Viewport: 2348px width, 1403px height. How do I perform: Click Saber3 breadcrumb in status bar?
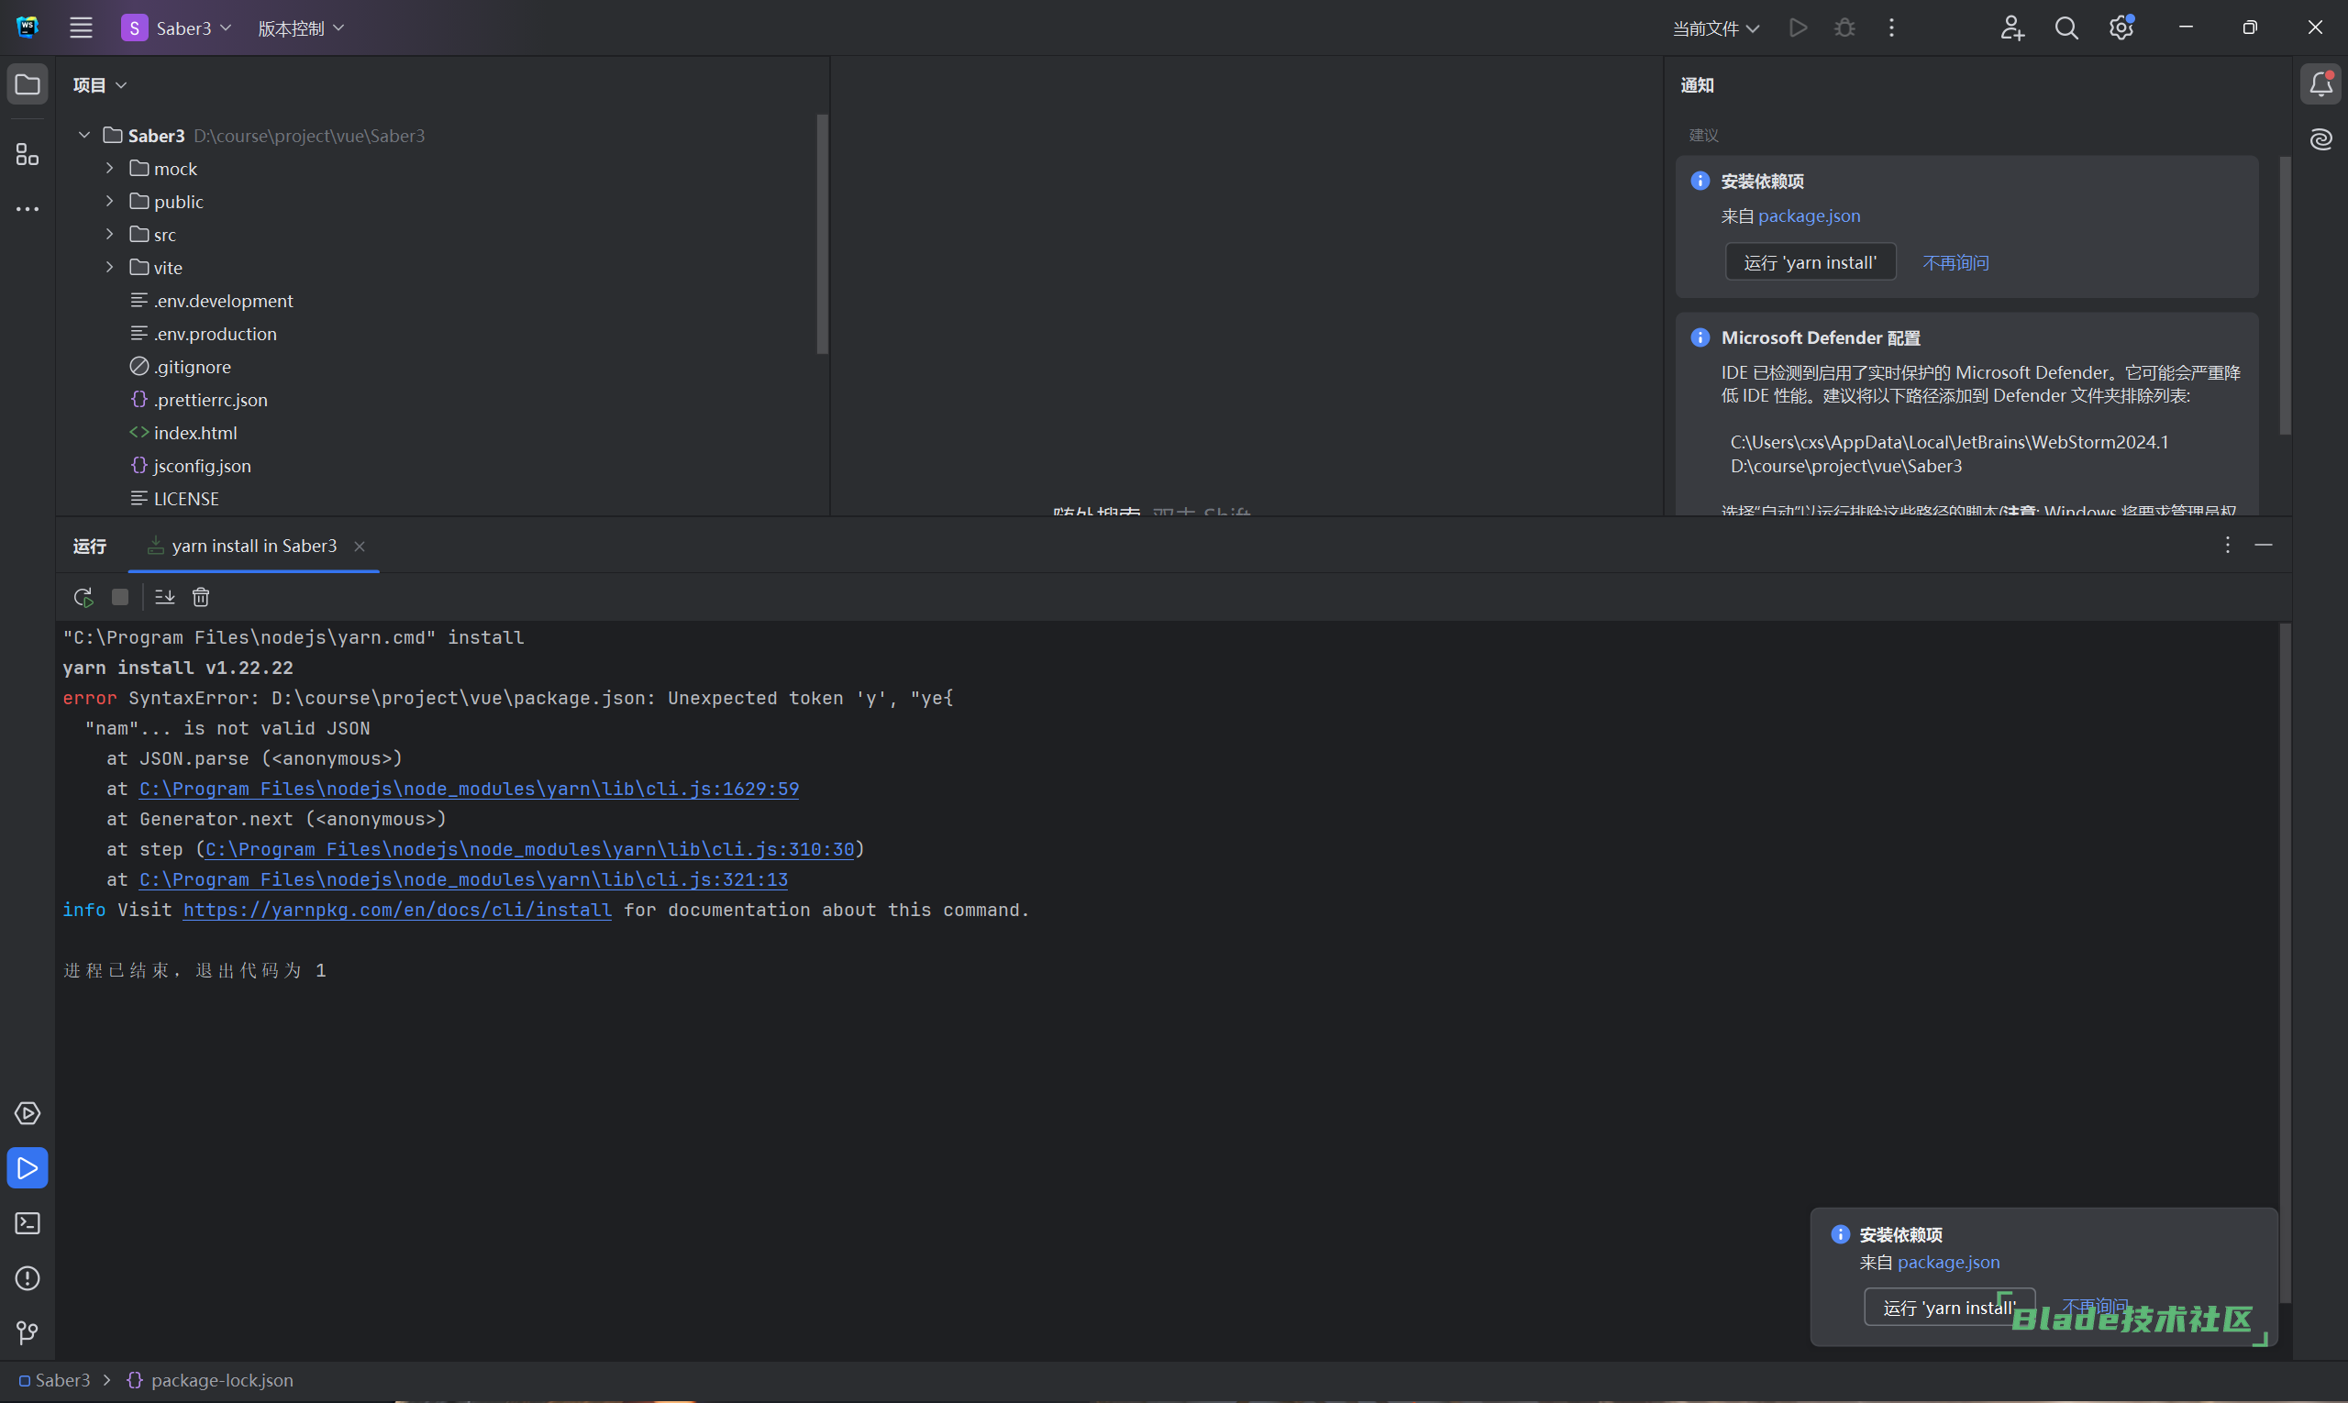pyautogui.click(x=54, y=1380)
